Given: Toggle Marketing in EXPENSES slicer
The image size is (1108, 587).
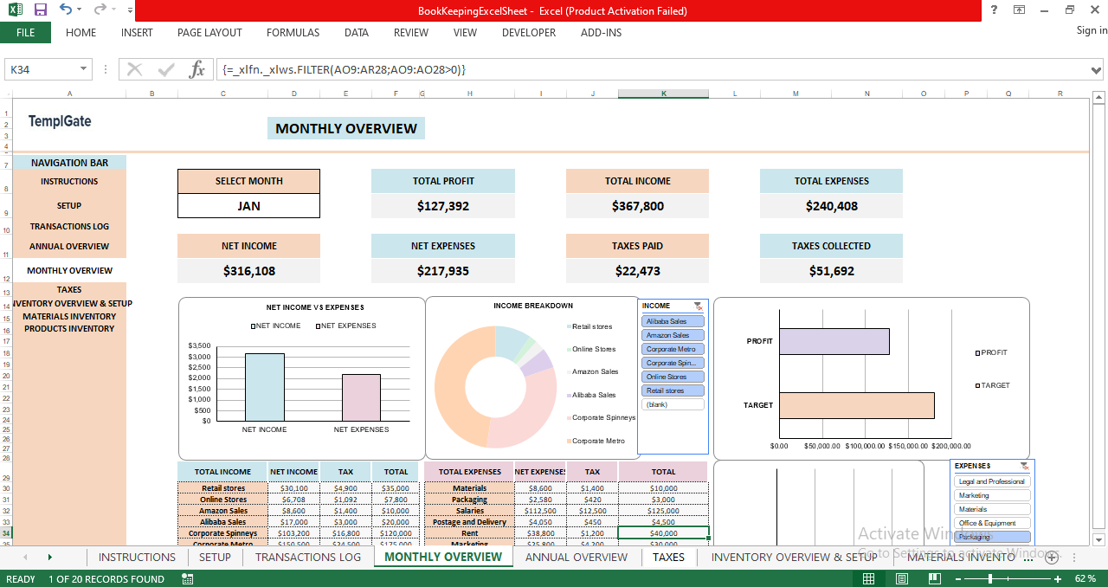Looking at the screenshot, I should click(993, 495).
